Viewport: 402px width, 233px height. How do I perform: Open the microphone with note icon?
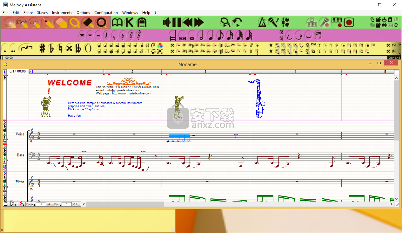(273, 23)
